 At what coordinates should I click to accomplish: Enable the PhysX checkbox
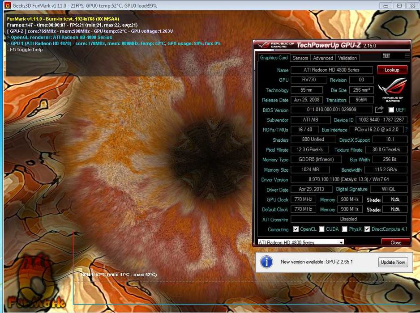click(x=344, y=229)
